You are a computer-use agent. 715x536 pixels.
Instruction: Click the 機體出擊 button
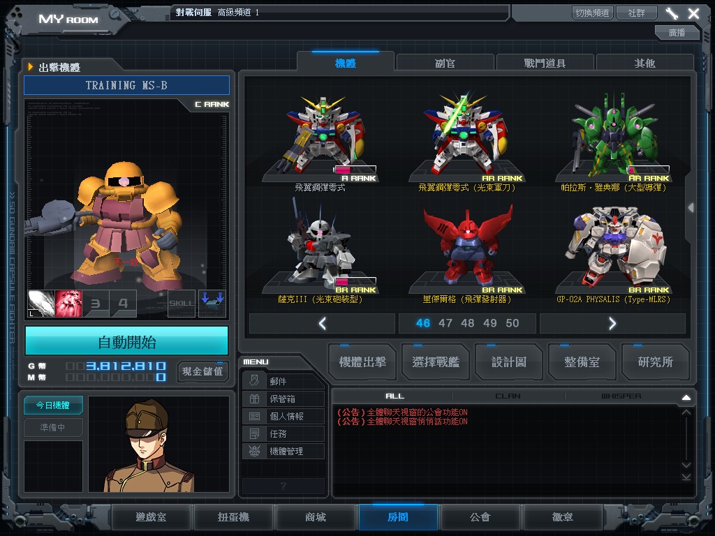(362, 362)
